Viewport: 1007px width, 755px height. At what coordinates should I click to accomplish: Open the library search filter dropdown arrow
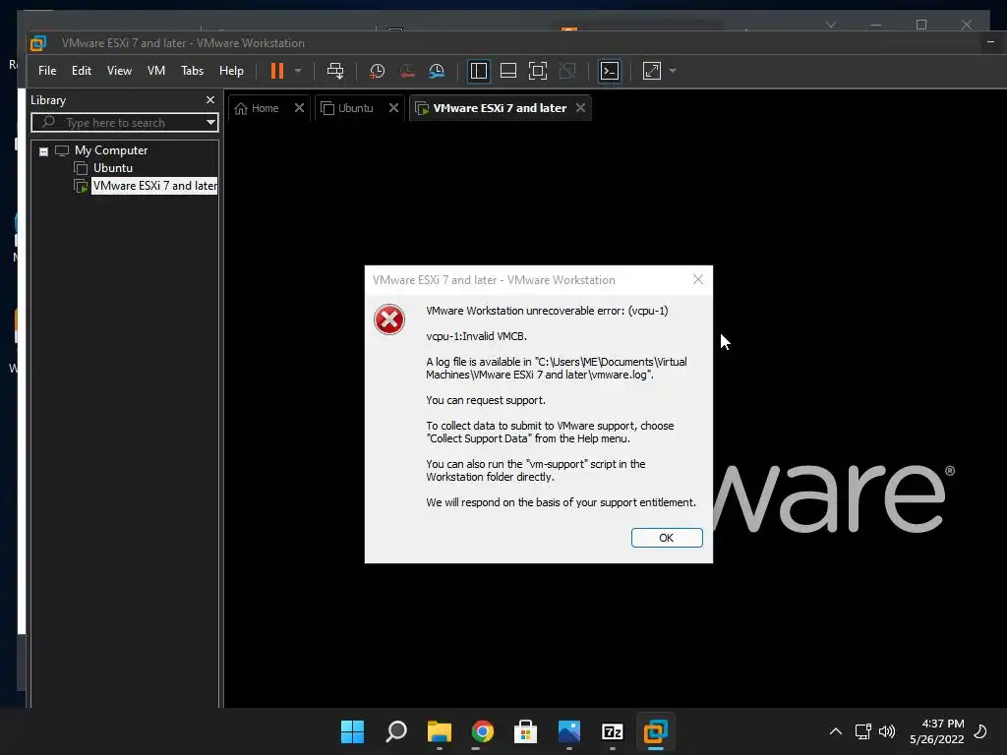pos(210,123)
